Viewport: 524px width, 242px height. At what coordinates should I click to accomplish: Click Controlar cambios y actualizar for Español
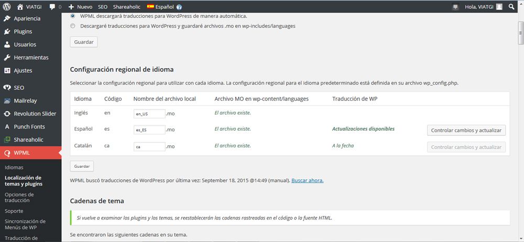[466, 130]
